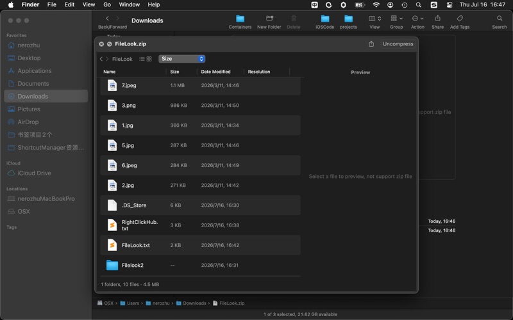The width and height of the screenshot is (513, 320).
Task: Open the Go menu
Action: (107, 4)
